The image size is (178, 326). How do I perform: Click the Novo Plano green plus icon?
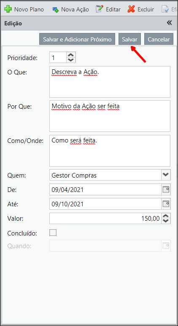tap(8, 9)
